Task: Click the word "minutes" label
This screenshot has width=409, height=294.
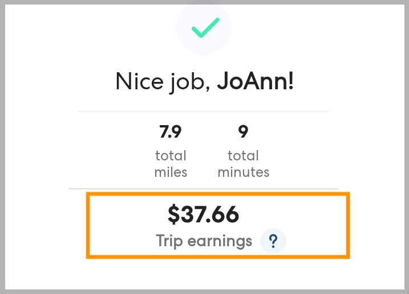Action: (243, 172)
